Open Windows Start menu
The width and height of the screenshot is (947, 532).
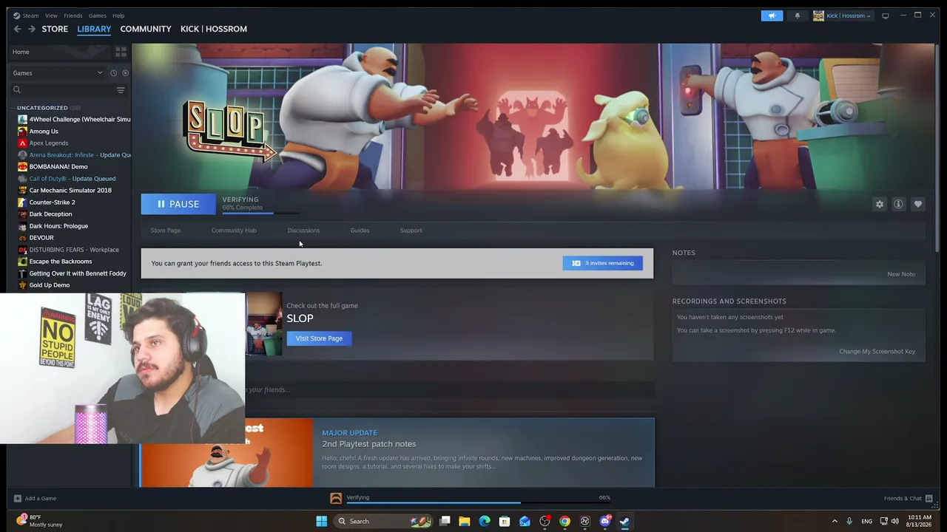[321, 521]
